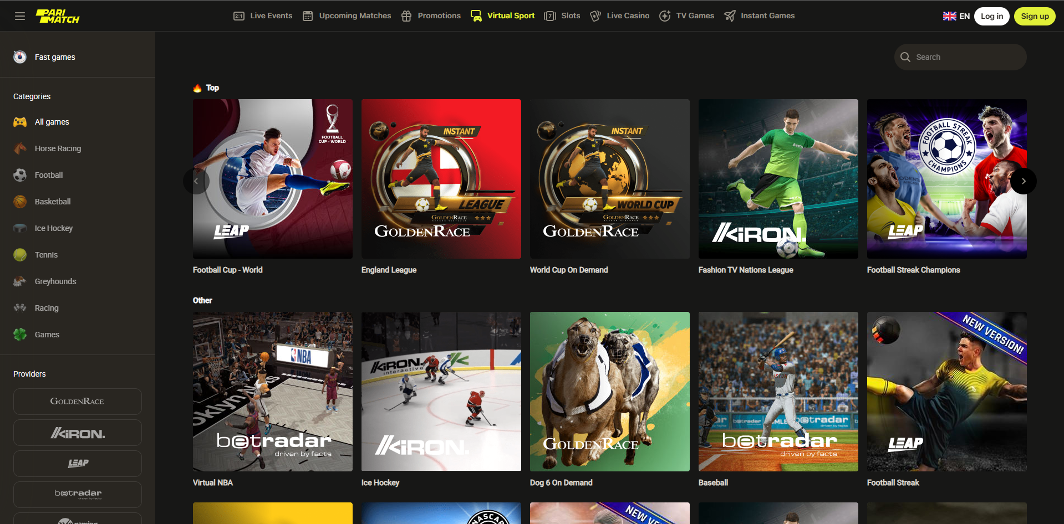1064x524 pixels.
Task: Click the Virtual Sport gamepad icon
Action: click(x=476, y=16)
